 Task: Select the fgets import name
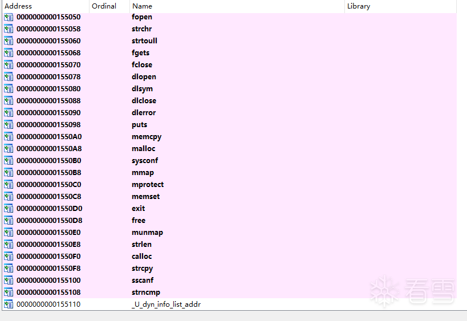[140, 53]
